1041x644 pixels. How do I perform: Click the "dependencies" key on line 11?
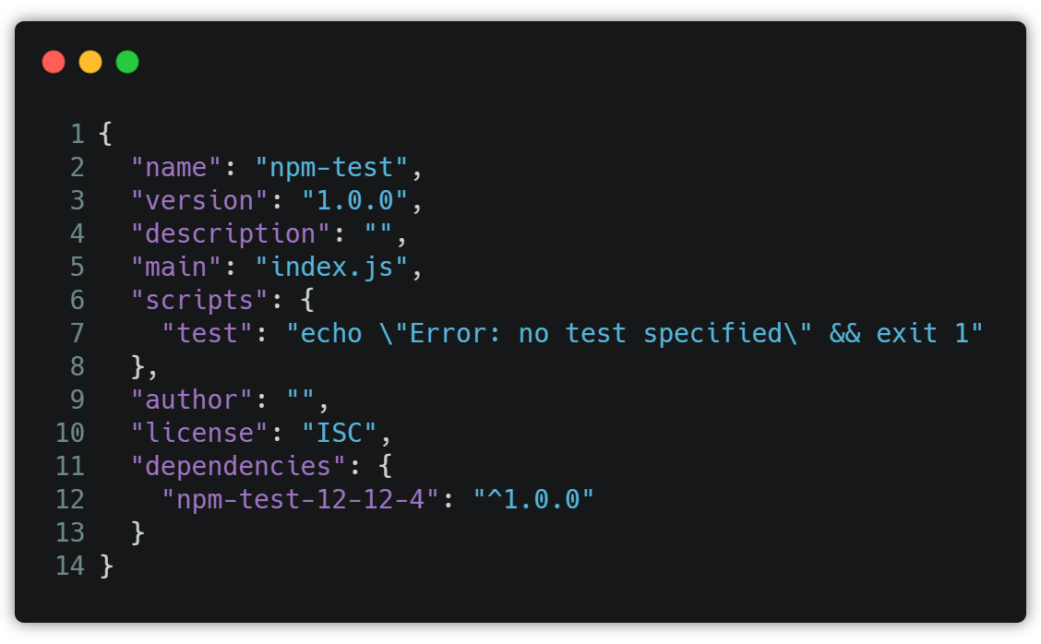(x=238, y=466)
